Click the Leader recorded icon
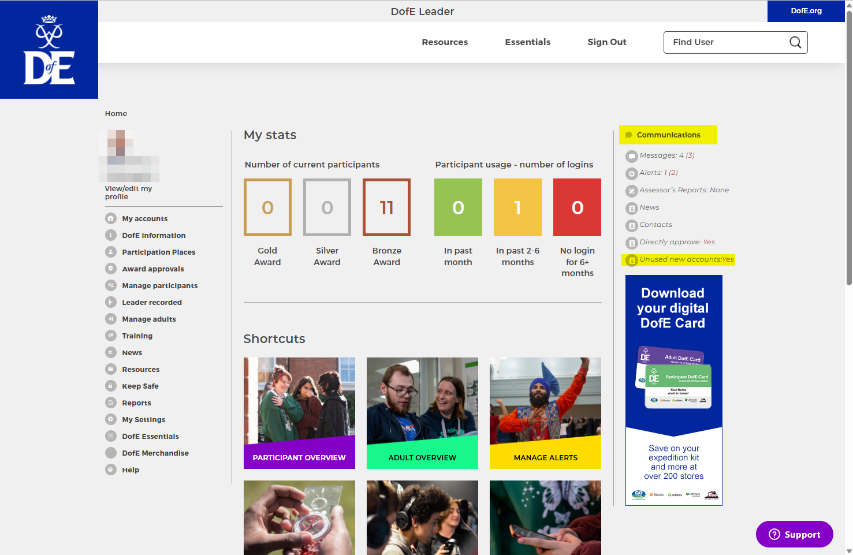 111,302
